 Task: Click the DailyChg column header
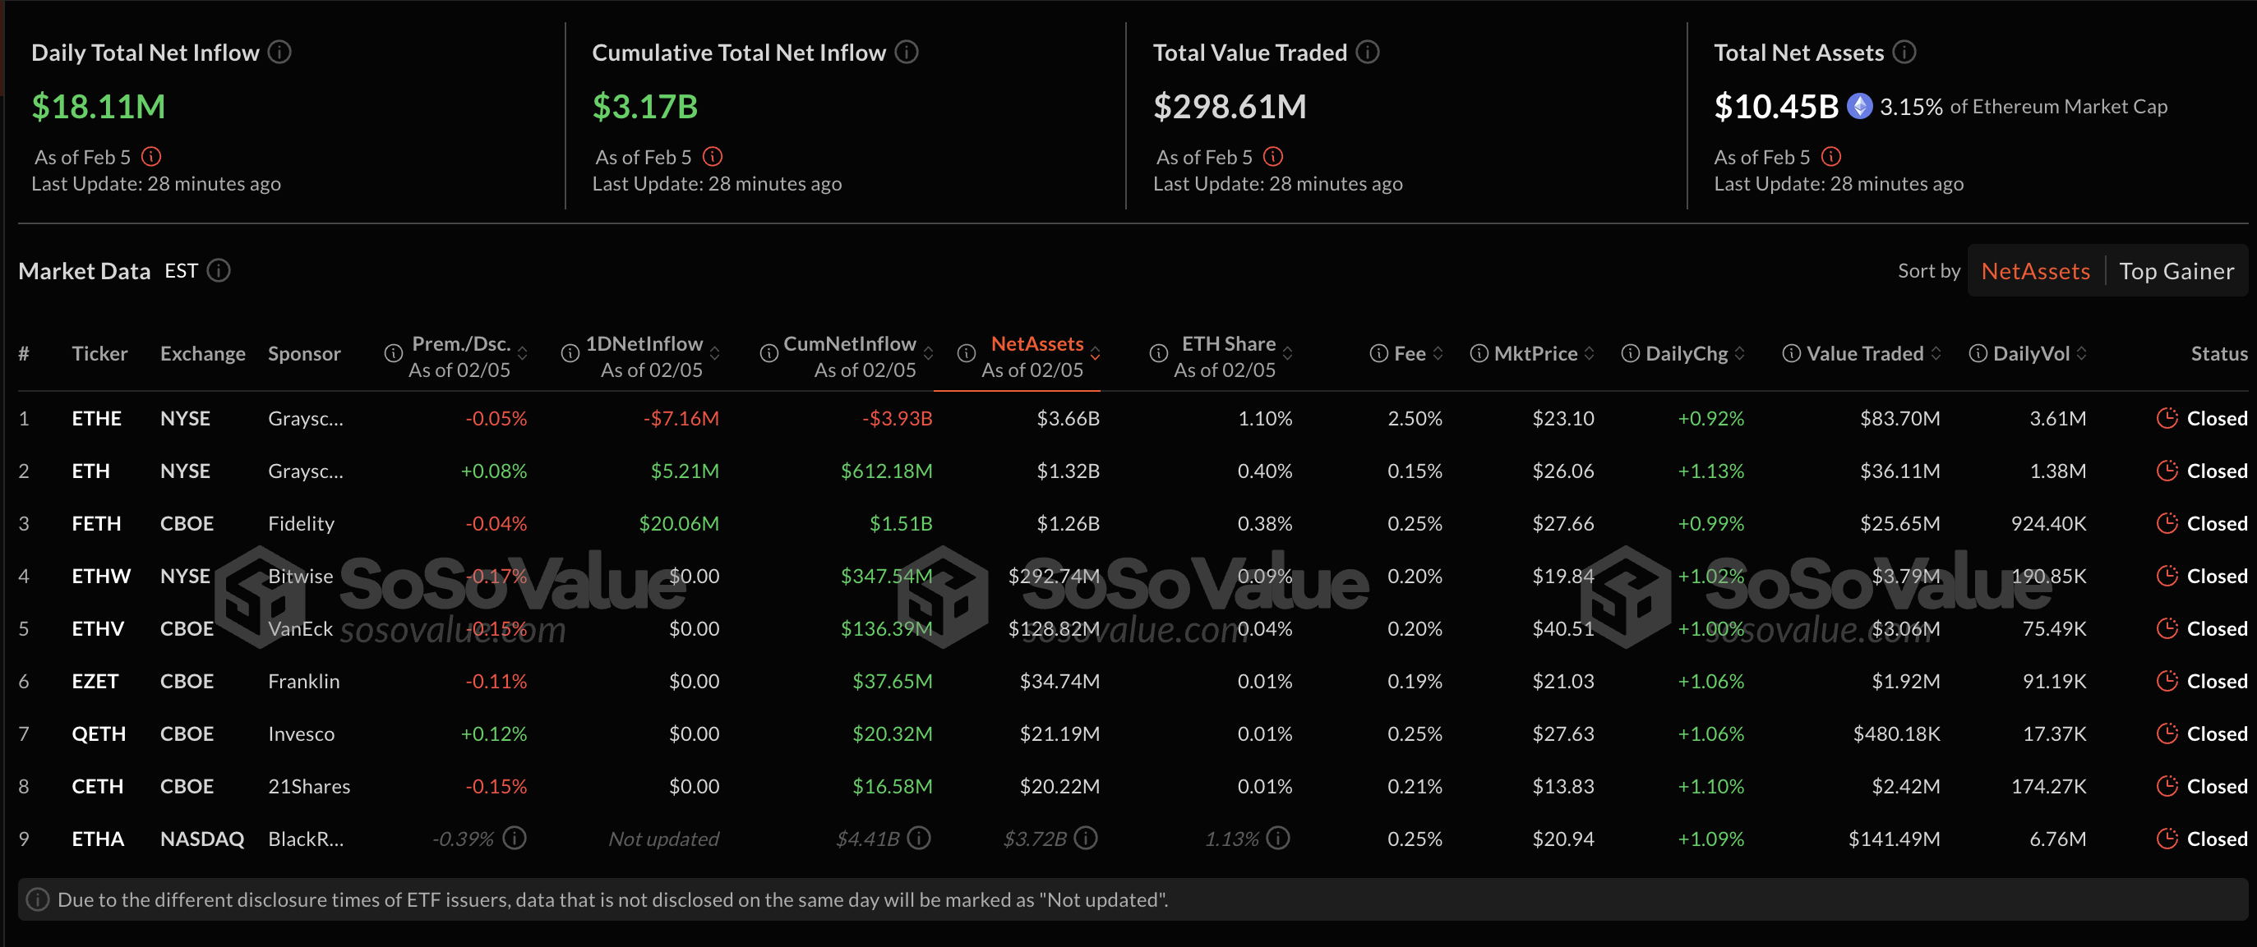(x=1686, y=354)
